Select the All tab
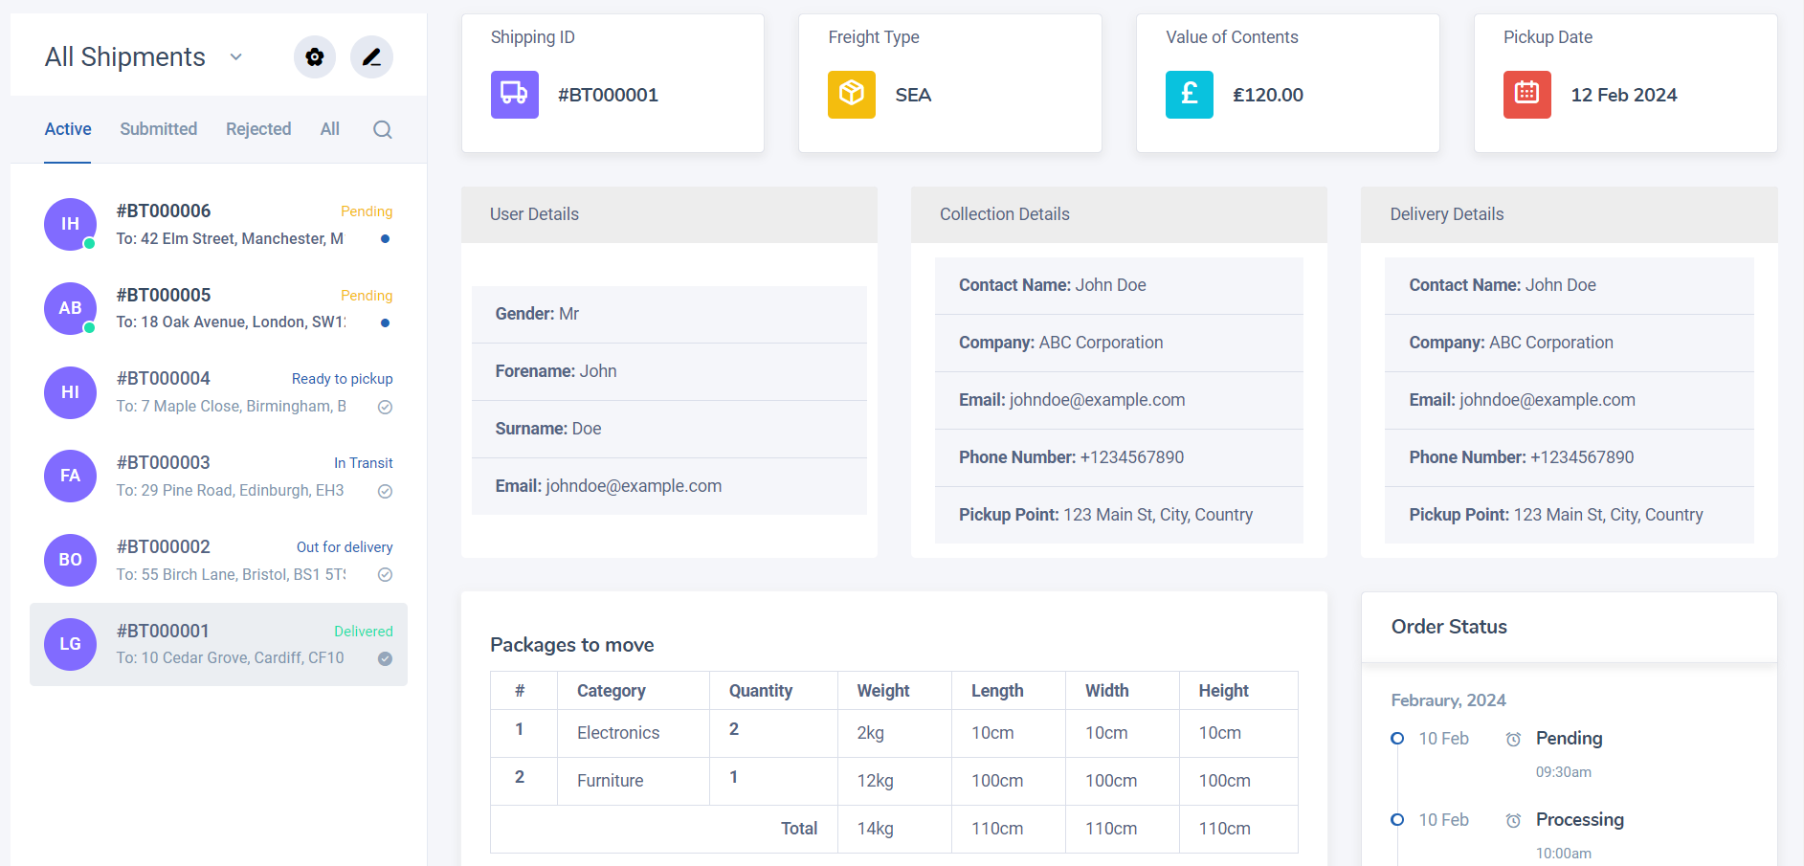The width and height of the screenshot is (1804, 866). tap(329, 129)
